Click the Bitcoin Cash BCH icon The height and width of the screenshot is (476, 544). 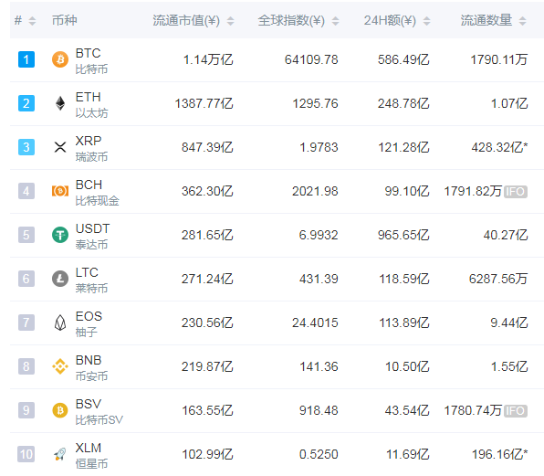point(60,191)
